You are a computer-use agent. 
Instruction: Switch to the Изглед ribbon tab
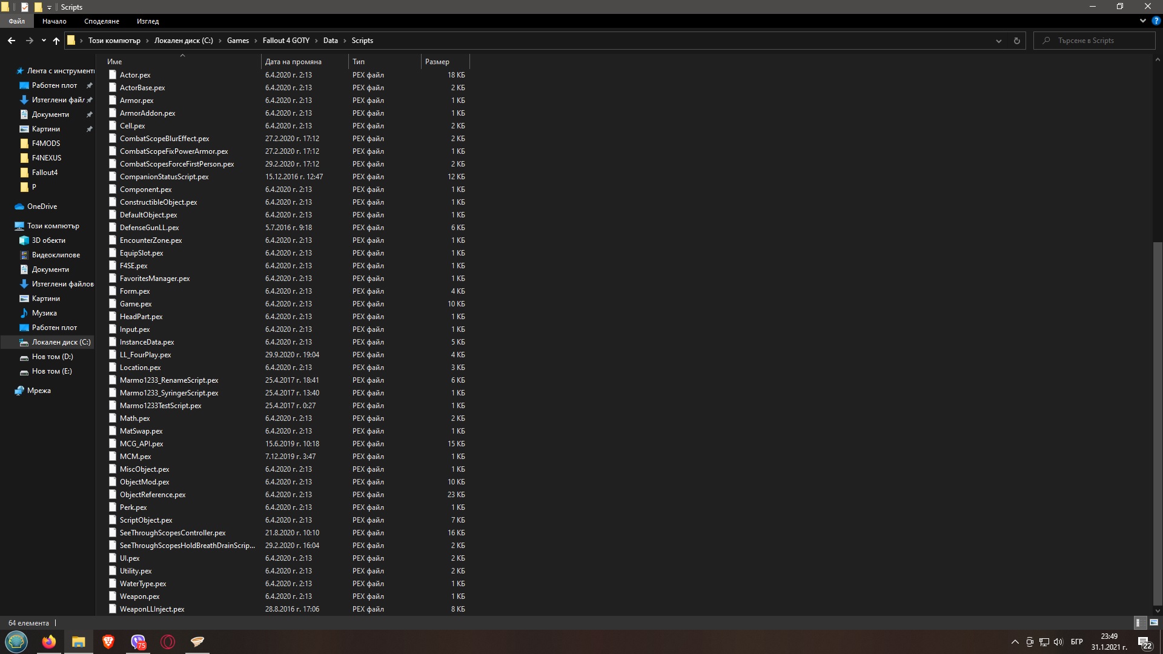(x=148, y=21)
